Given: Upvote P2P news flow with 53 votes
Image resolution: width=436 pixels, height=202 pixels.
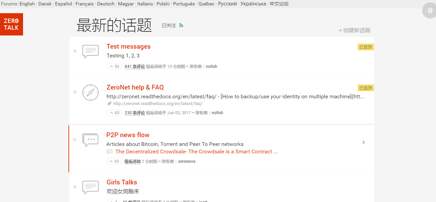Looking at the screenshot, I should point(114,161).
